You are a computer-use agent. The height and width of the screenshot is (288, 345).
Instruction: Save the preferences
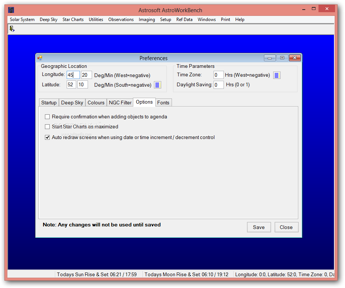point(259,227)
